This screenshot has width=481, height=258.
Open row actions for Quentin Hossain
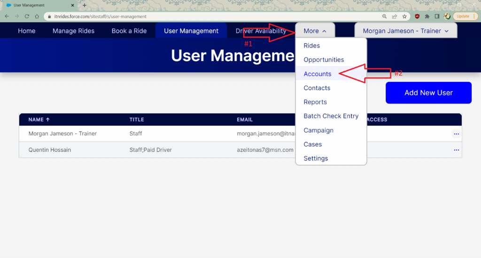456,150
